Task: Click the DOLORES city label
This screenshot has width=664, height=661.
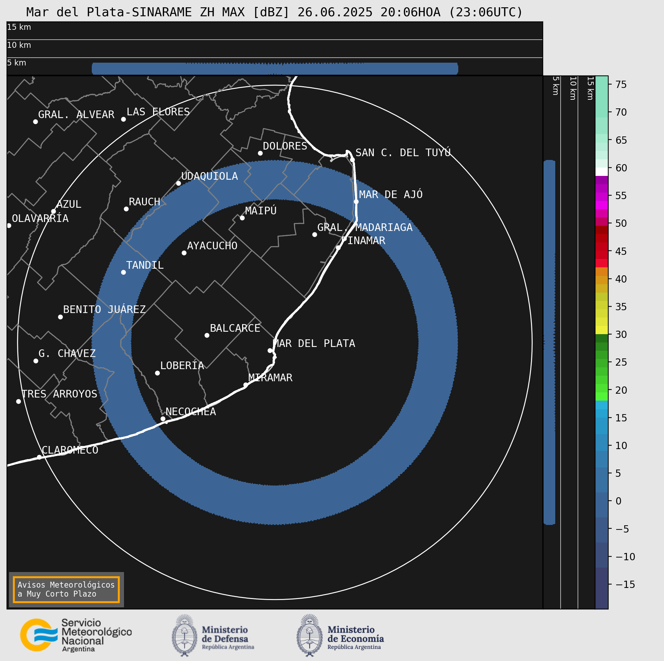Action: coord(285,146)
